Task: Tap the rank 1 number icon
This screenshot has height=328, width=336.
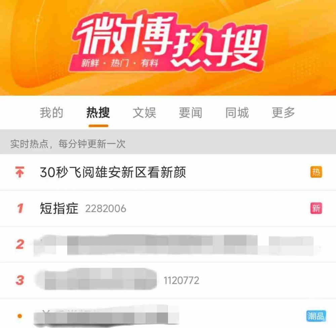Action: 20,208
